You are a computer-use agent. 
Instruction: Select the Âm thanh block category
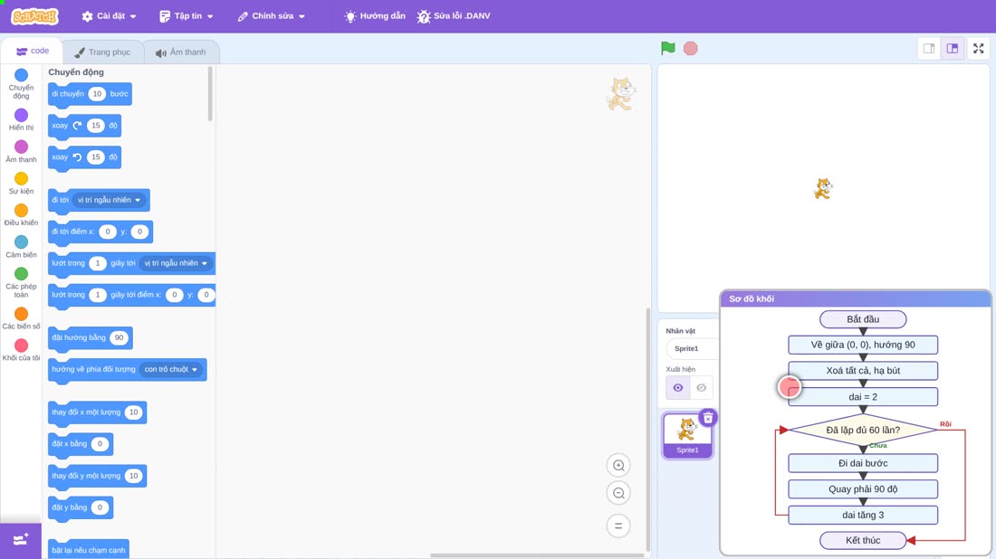tap(21, 152)
